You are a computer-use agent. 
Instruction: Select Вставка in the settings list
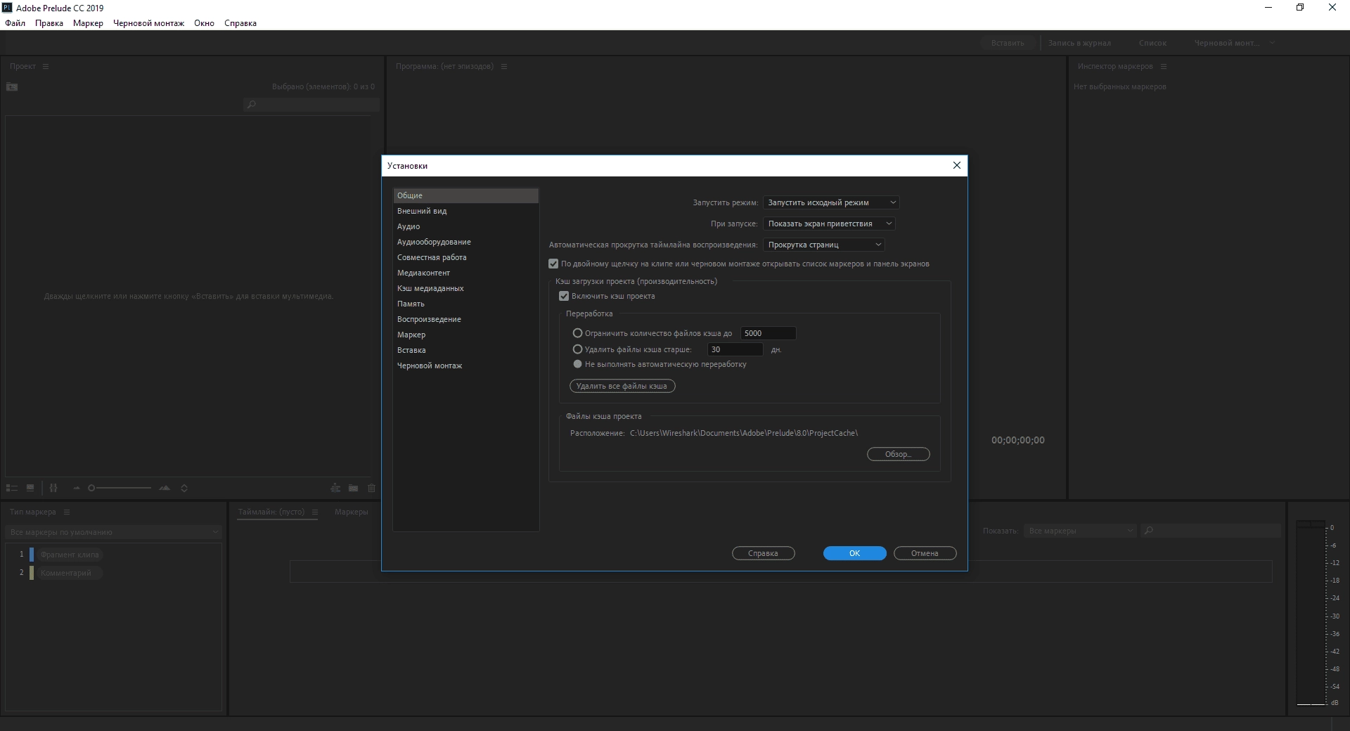(x=465, y=350)
